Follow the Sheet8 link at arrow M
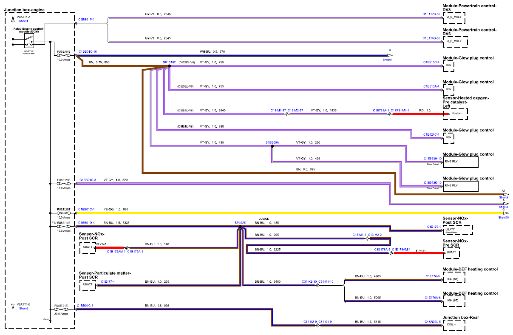513x335 pixels. tap(387, 60)
